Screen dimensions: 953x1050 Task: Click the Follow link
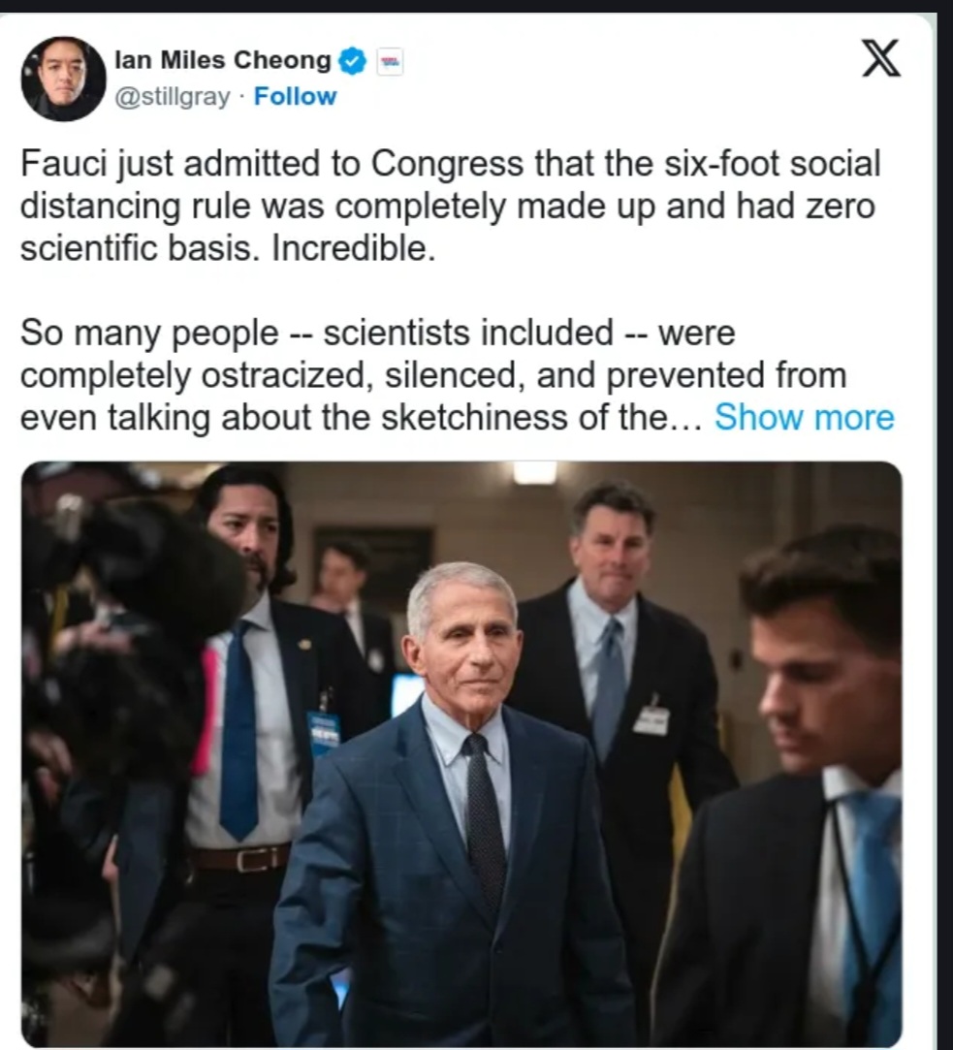295,97
